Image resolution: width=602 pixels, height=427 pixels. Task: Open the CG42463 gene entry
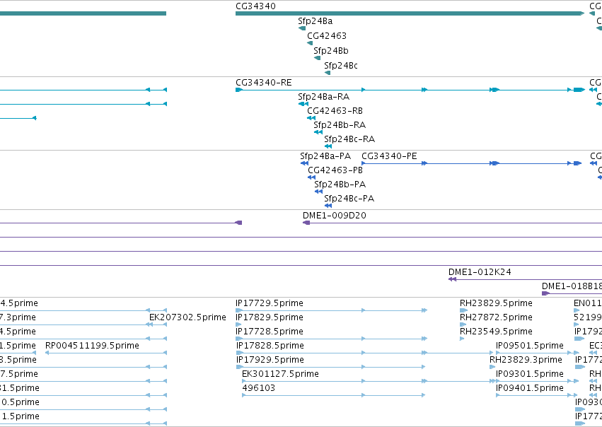click(x=327, y=36)
